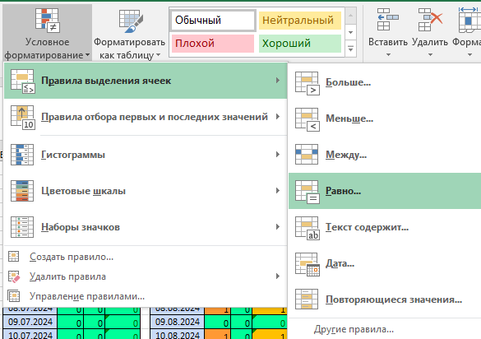Choose Управление правилами… menu item
This screenshot has height=339, width=481.
tap(146, 296)
